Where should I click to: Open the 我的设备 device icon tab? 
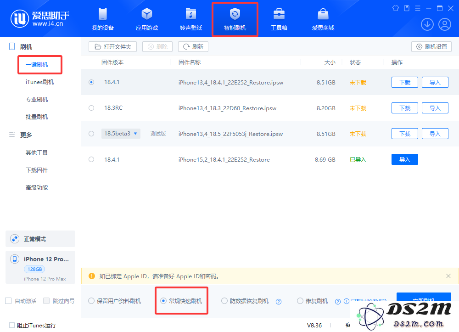[103, 19]
